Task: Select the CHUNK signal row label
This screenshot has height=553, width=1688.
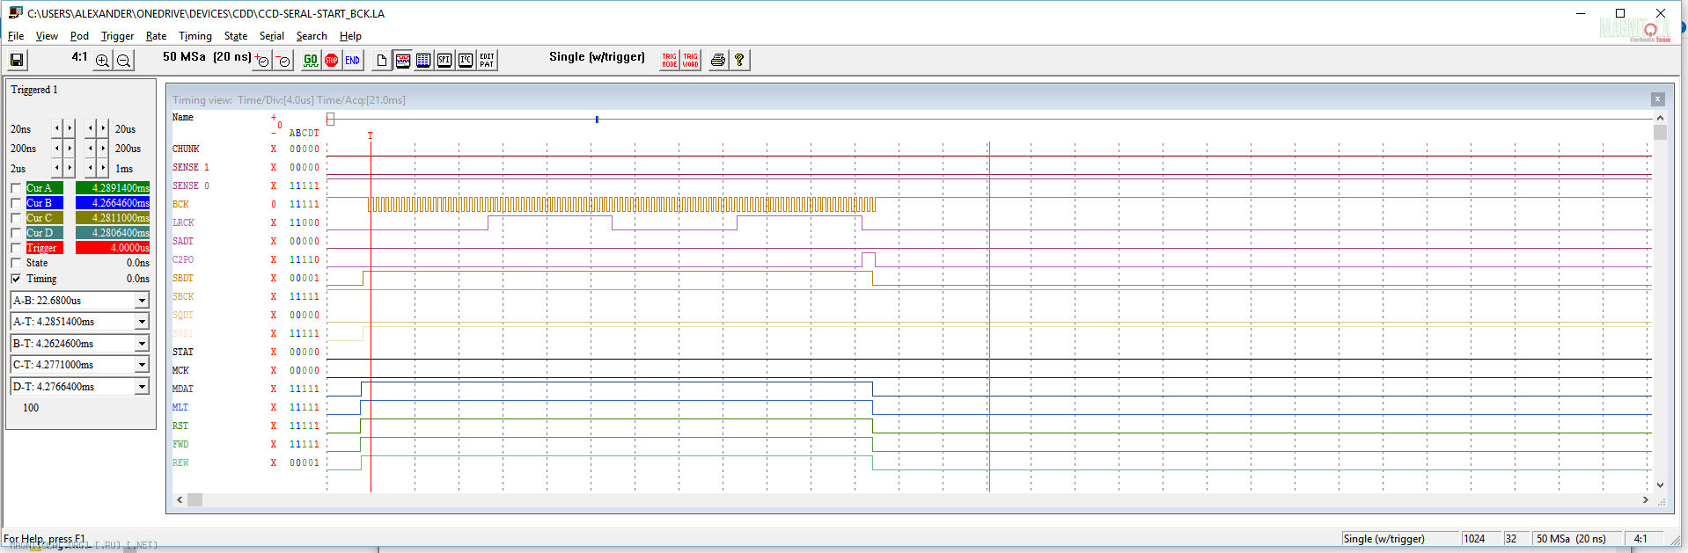Action: click(x=186, y=149)
